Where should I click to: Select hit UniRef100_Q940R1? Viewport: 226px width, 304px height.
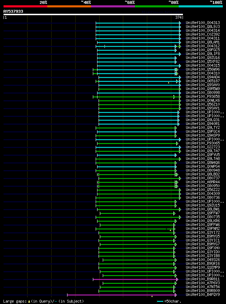click(x=203, y=124)
